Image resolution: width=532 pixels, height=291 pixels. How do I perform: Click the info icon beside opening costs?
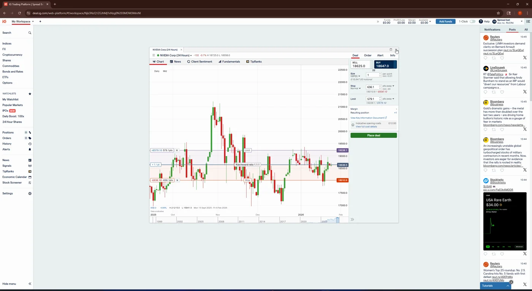tap(353, 125)
